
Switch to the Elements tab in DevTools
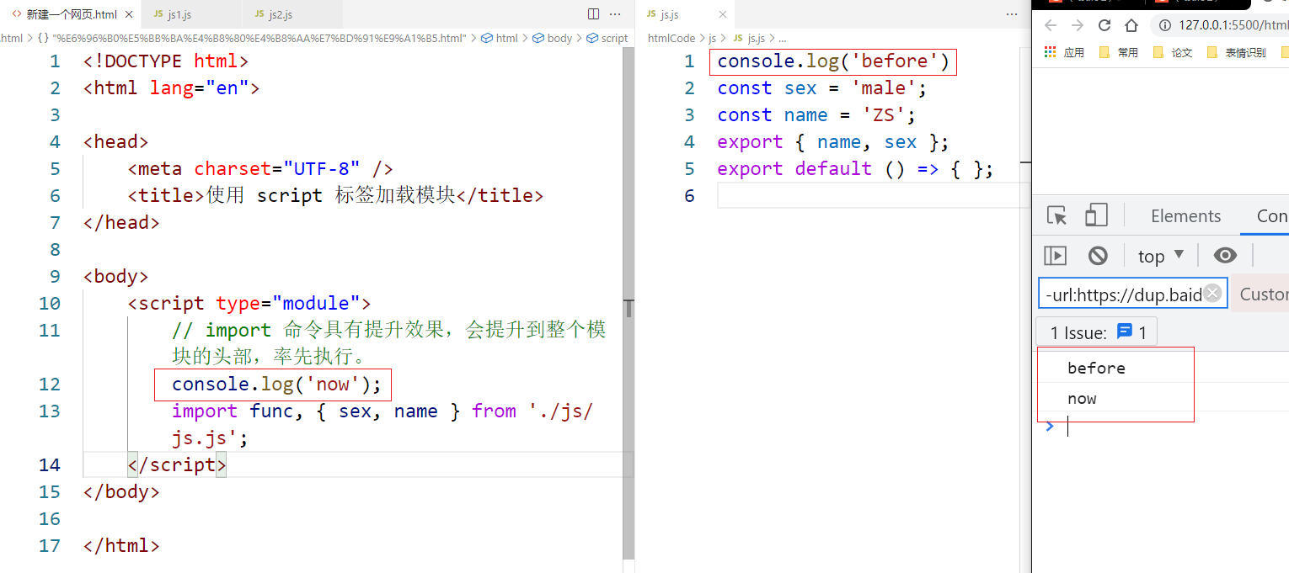1185,215
